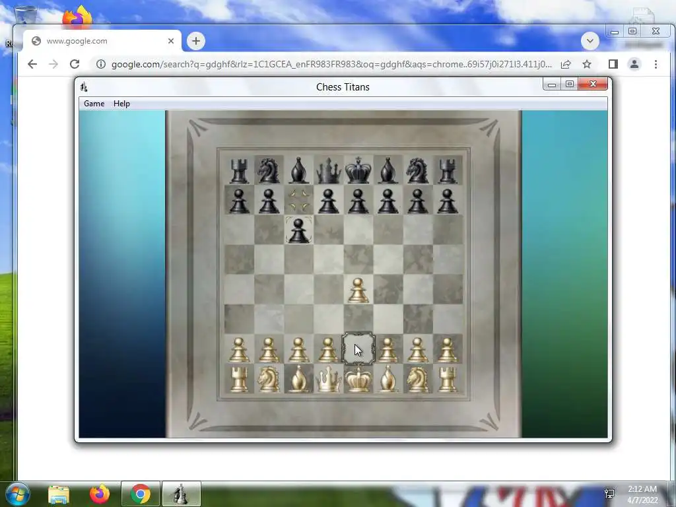Select the black bishop on c8

point(299,170)
